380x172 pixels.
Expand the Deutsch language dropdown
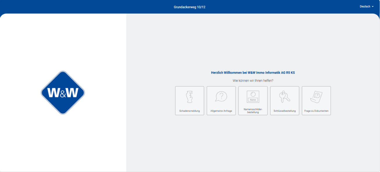367,6
